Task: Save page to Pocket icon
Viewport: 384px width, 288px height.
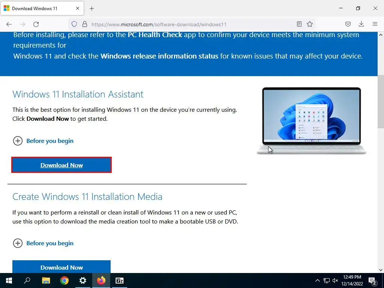Action: [x=348, y=24]
